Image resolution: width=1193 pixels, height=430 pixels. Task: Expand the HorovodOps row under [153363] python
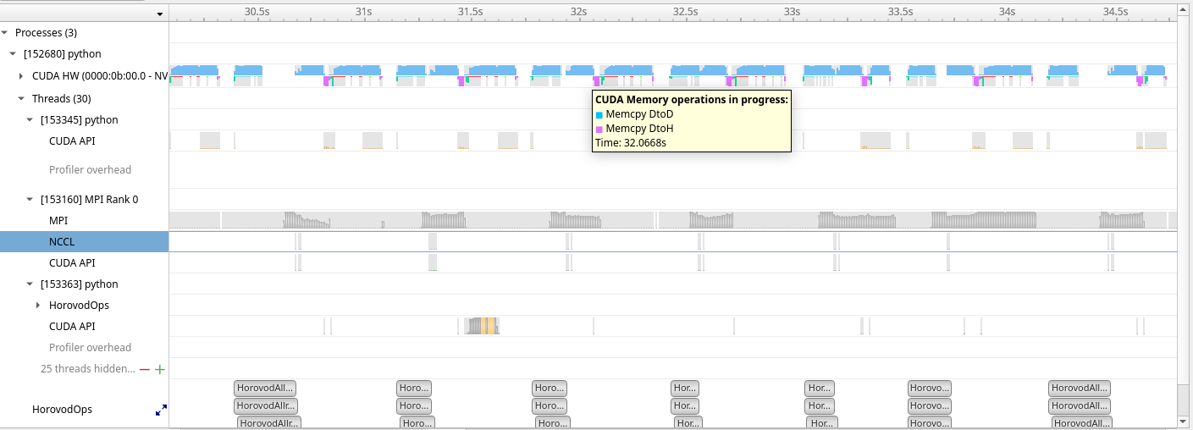(x=38, y=306)
